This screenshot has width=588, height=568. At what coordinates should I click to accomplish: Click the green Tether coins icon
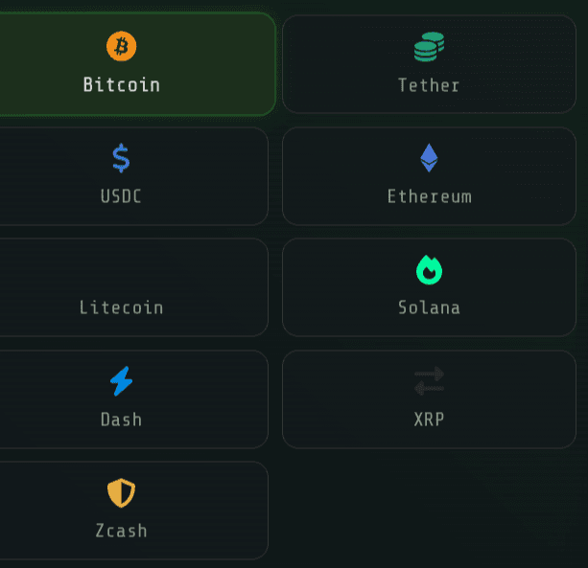coord(429,46)
